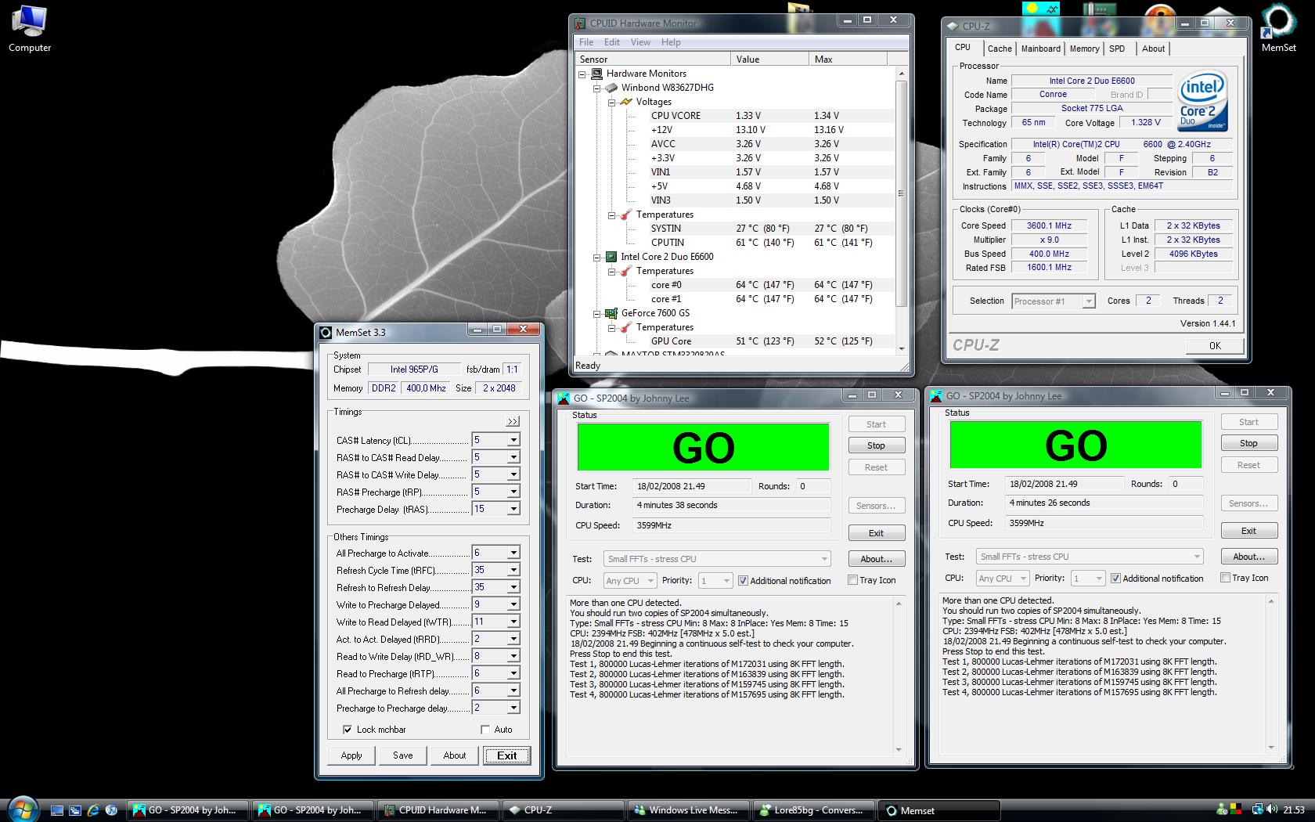Click the scroll down arrow in Hardware Monitor
Viewport: 1315px width, 822px height.
(x=901, y=348)
